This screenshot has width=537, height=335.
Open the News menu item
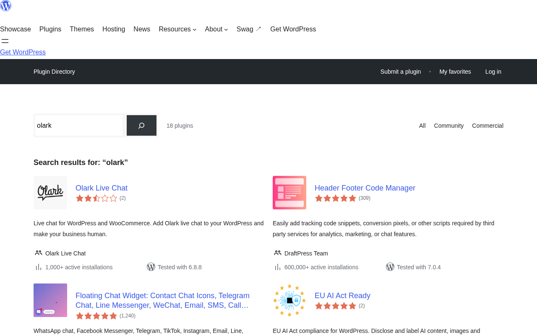coord(142,29)
